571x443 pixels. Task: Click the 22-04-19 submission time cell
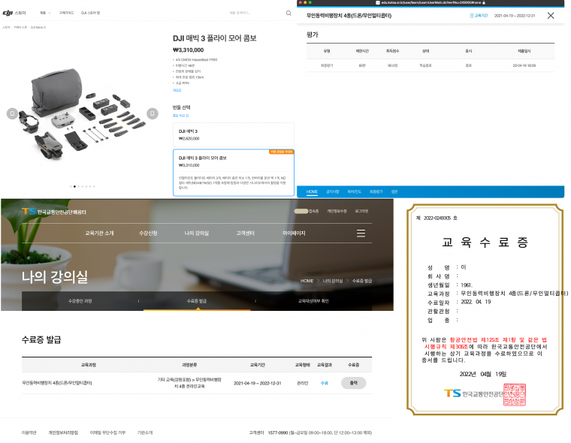(x=524, y=65)
